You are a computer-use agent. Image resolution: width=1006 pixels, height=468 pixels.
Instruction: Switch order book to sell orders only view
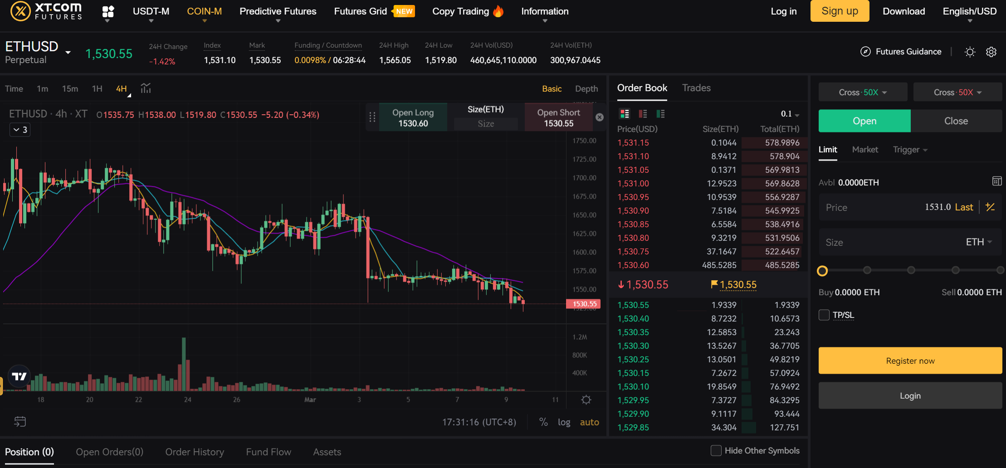(x=643, y=114)
